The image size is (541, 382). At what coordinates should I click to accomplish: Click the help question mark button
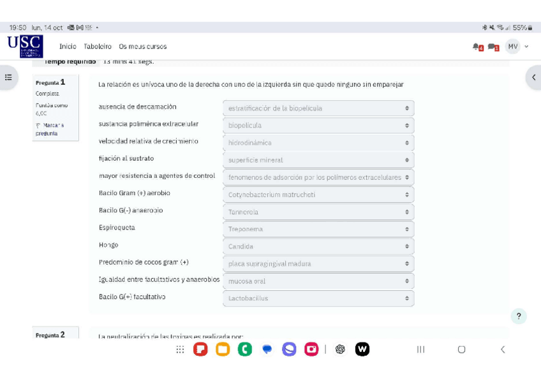(519, 316)
